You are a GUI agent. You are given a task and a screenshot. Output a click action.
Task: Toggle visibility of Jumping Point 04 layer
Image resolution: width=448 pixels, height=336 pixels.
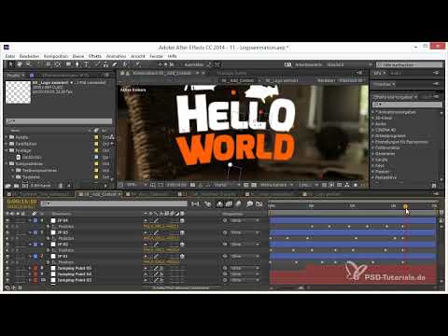[7, 274]
